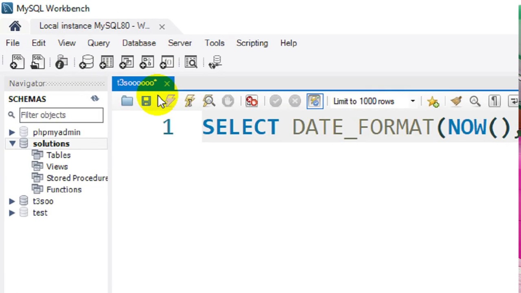Beautify the query with the brush icon
Screen dimensions: 521x293
[456, 101]
